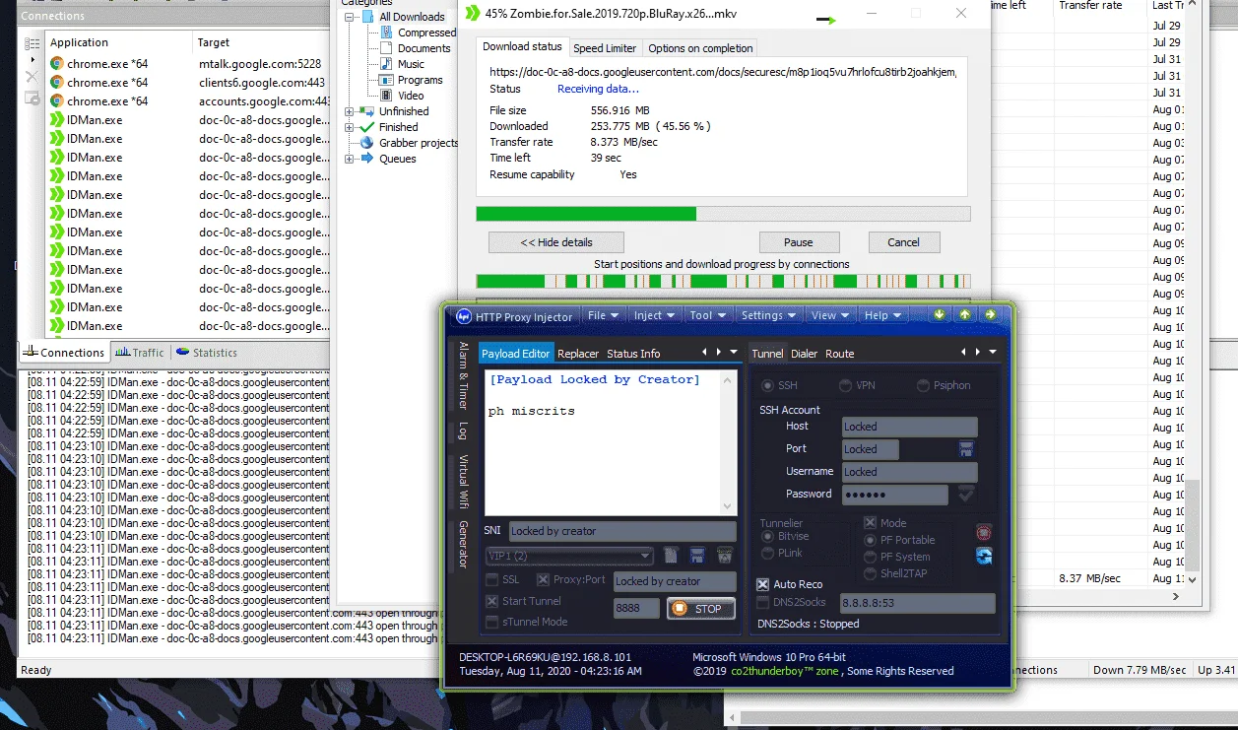The height and width of the screenshot is (730, 1238).
Task: Click the save icon next to the Port field
Action: point(966,449)
